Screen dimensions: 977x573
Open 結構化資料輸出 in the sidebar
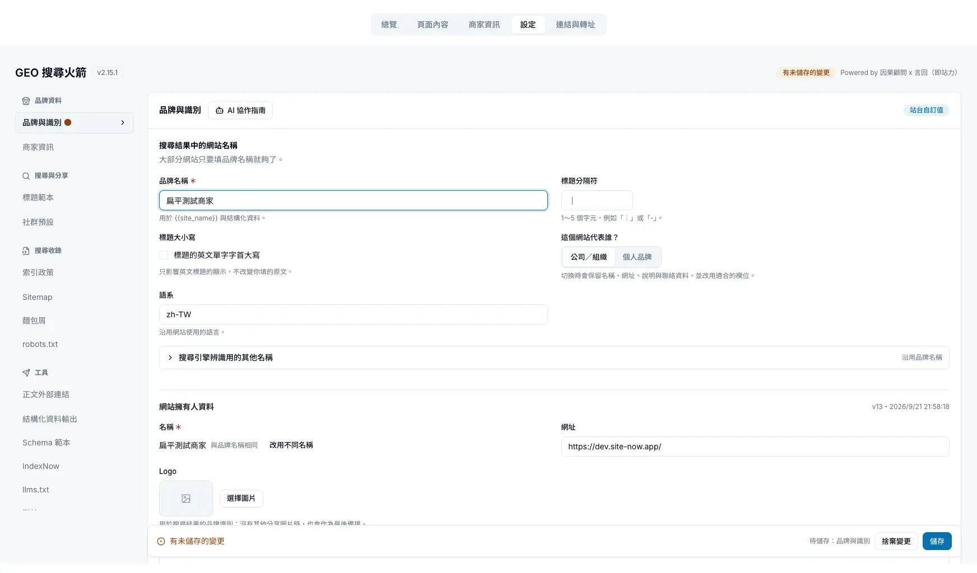point(75,419)
